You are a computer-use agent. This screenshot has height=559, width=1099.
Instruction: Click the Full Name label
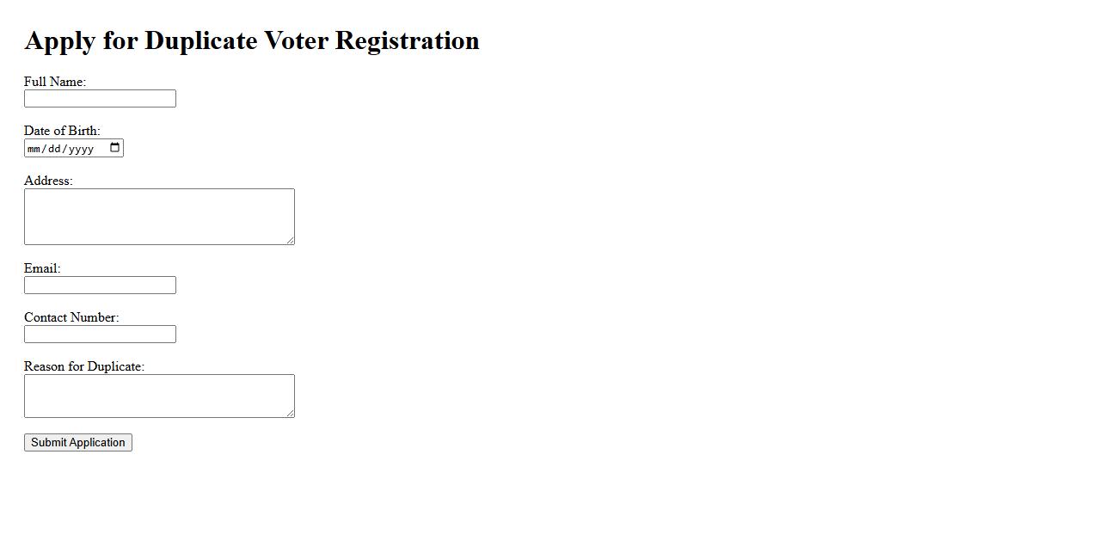click(55, 82)
